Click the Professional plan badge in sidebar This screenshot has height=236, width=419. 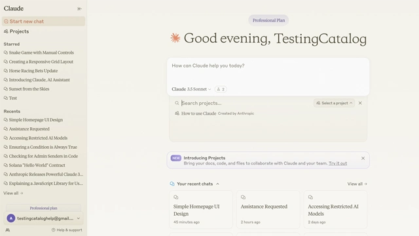pyautogui.click(x=43, y=208)
